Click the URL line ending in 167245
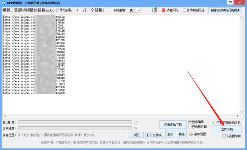 (x=34, y=20)
